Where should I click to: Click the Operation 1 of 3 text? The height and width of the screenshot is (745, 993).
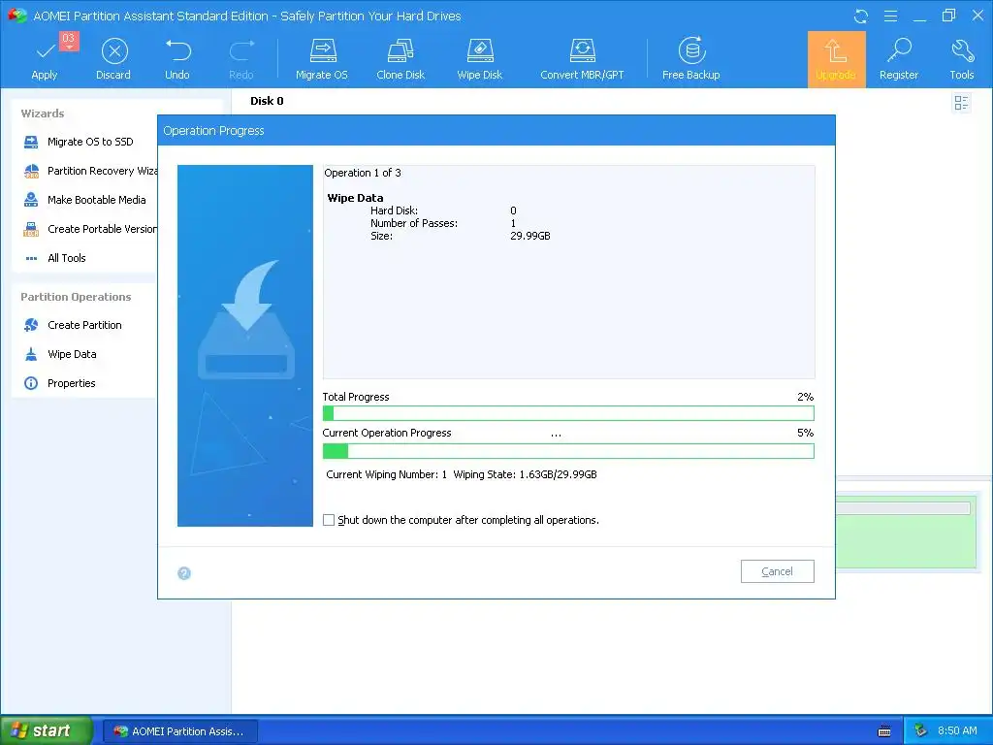coord(363,173)
